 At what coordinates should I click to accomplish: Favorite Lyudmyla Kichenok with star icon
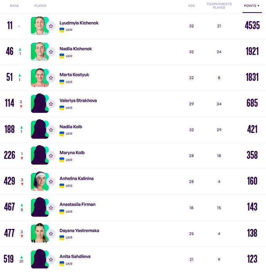coord(51,26)
